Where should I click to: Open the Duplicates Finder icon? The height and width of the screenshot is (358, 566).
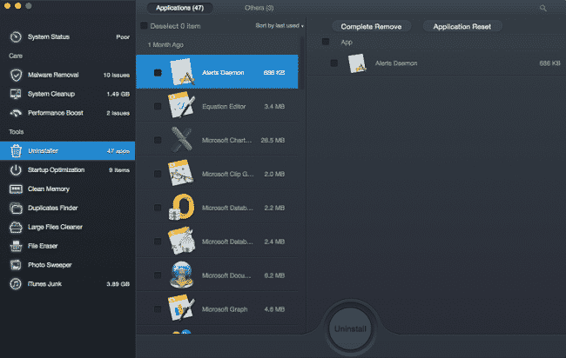coord(16,208)
